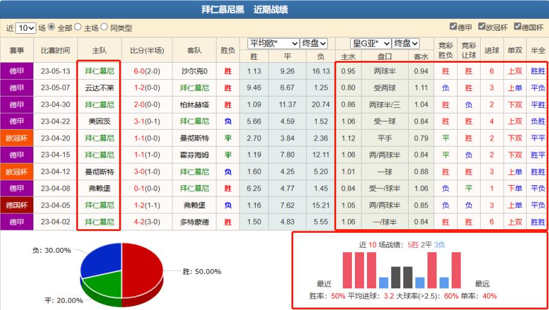Click handicap 受一/球半 in the 23-04-08 row
Viewport: 549px width, 310px height.
[385, 189]
